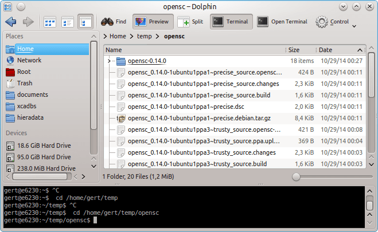Select the ppa3~trusty_source.opensc-... file
Viewport: 378px width, 232px height.
tap(204, 129)
